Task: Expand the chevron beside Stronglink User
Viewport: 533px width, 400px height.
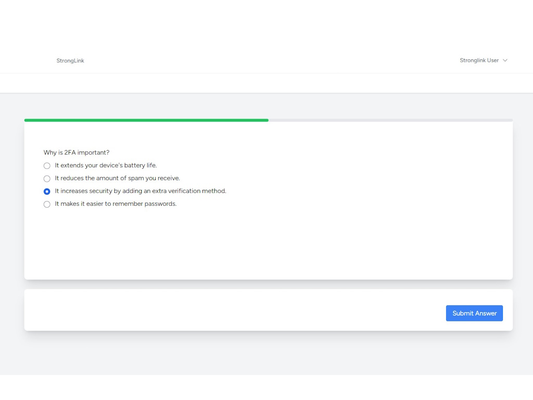Action: 505,60
